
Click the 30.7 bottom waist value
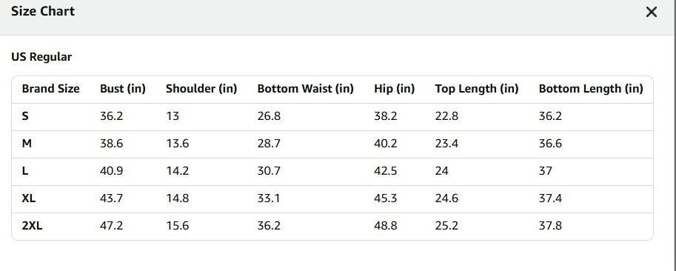point(269,171)
